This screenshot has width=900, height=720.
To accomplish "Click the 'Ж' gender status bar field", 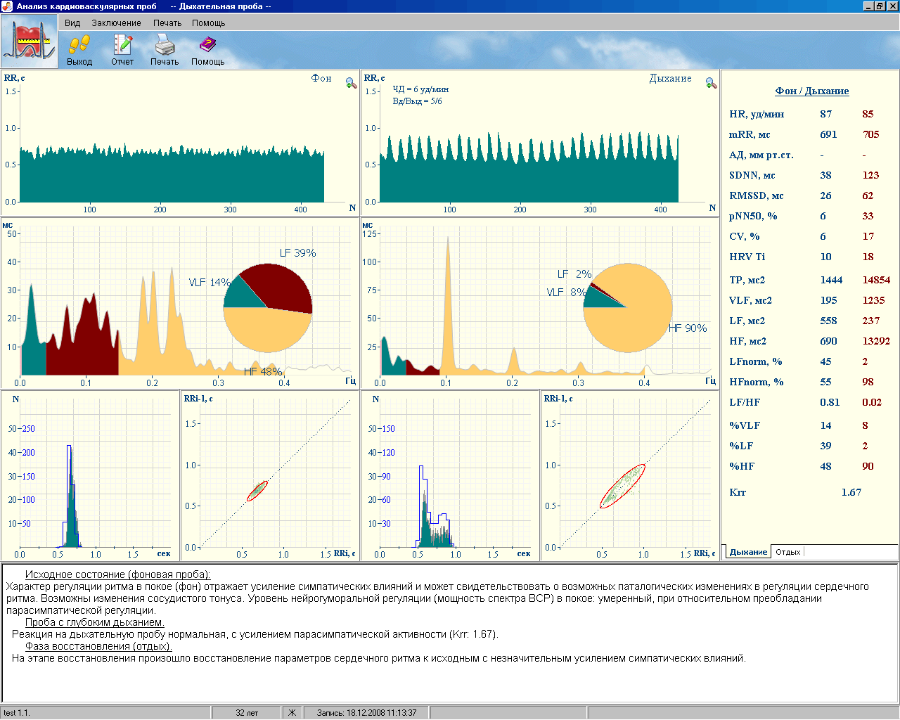I will (x=292, y=712).
